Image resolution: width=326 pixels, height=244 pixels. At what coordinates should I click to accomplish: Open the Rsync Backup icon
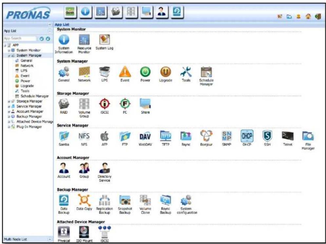click(x=165, y=200)
